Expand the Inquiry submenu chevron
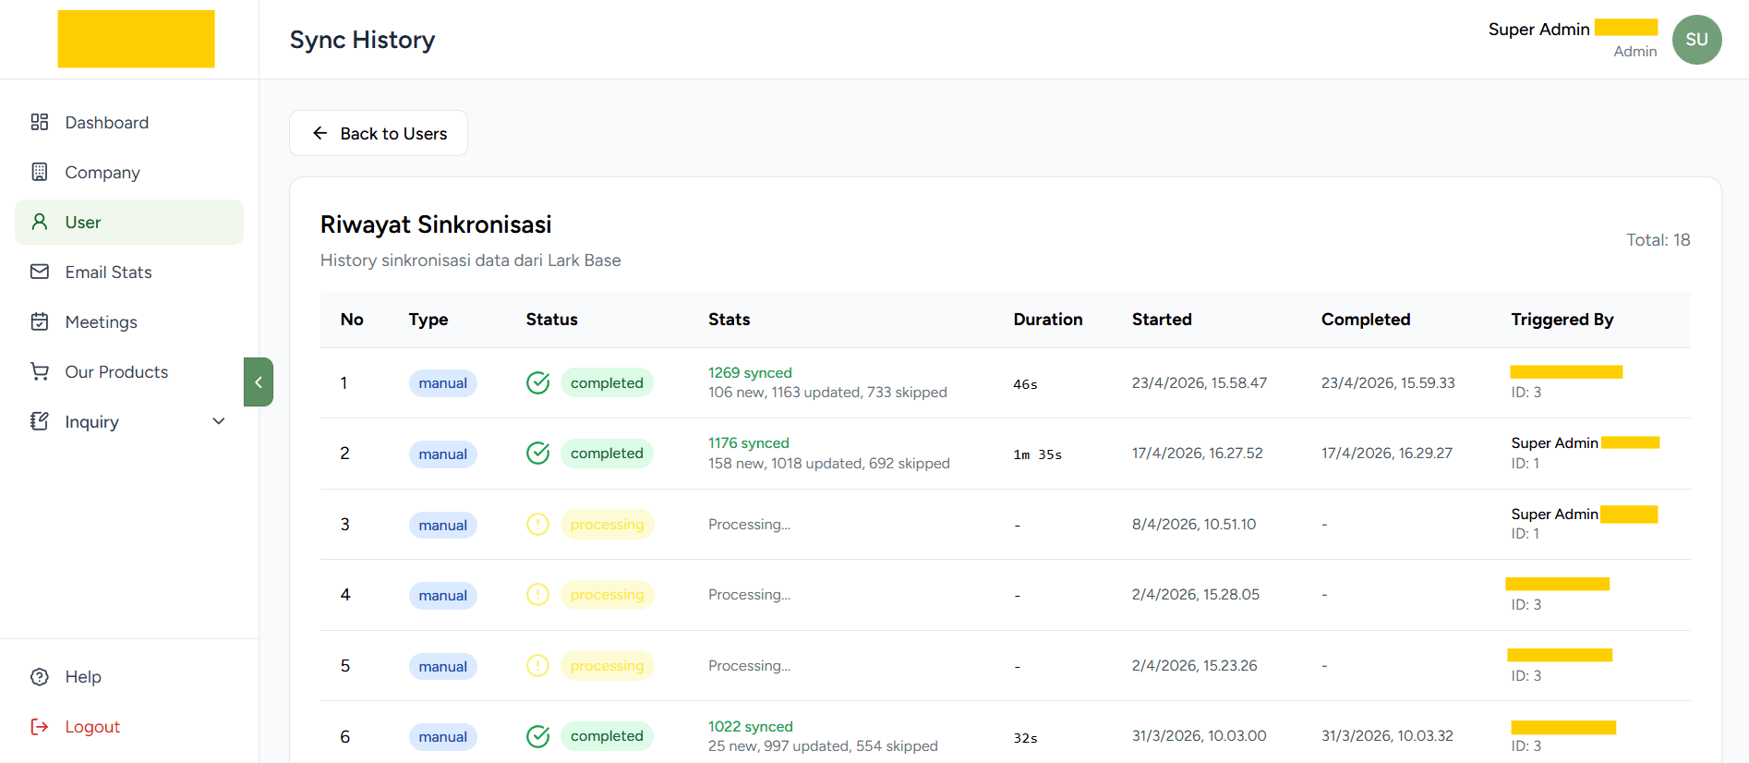Screen dimensions: 1749x763 point(219,421)
